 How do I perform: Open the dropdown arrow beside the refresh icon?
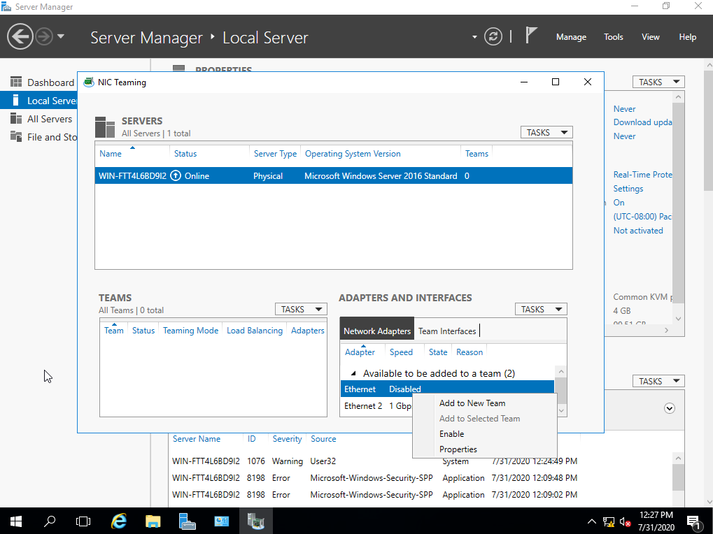point(474,37)
